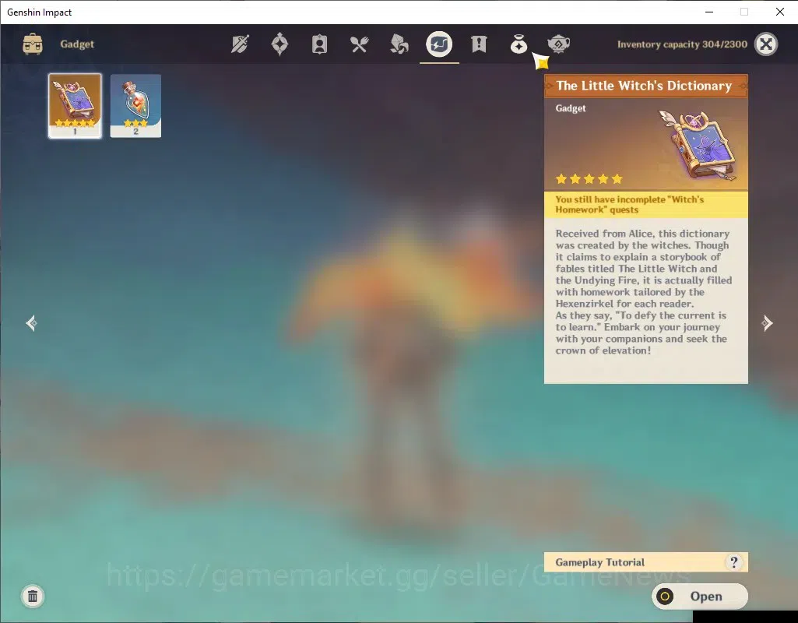Click the Gameplay Tutorial bar
Screen dimensions: 798x623
tap(646, 562)
